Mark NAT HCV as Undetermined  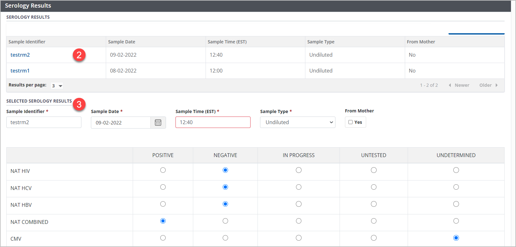(456, 187)
